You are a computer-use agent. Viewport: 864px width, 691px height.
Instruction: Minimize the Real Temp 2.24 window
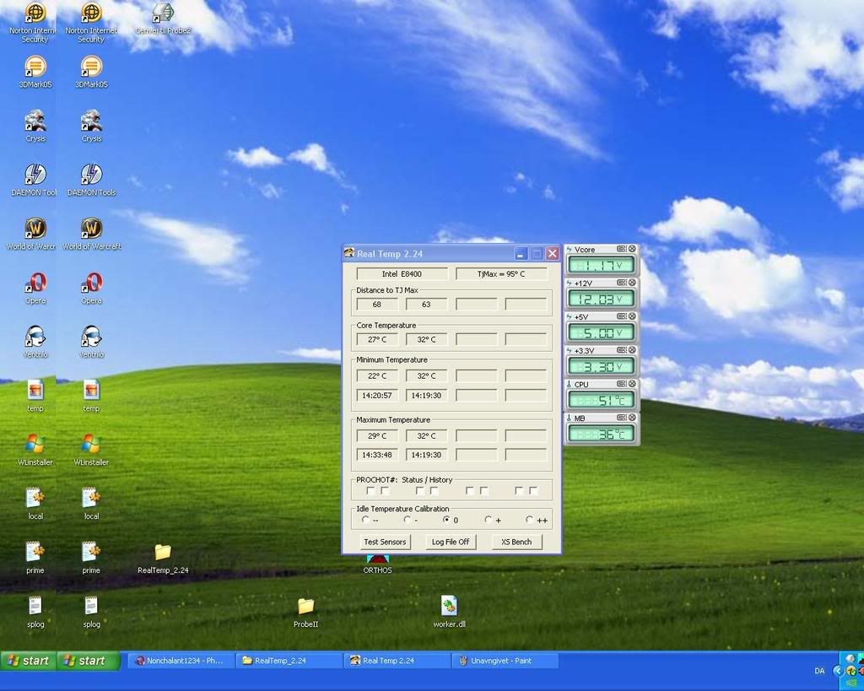521,253
